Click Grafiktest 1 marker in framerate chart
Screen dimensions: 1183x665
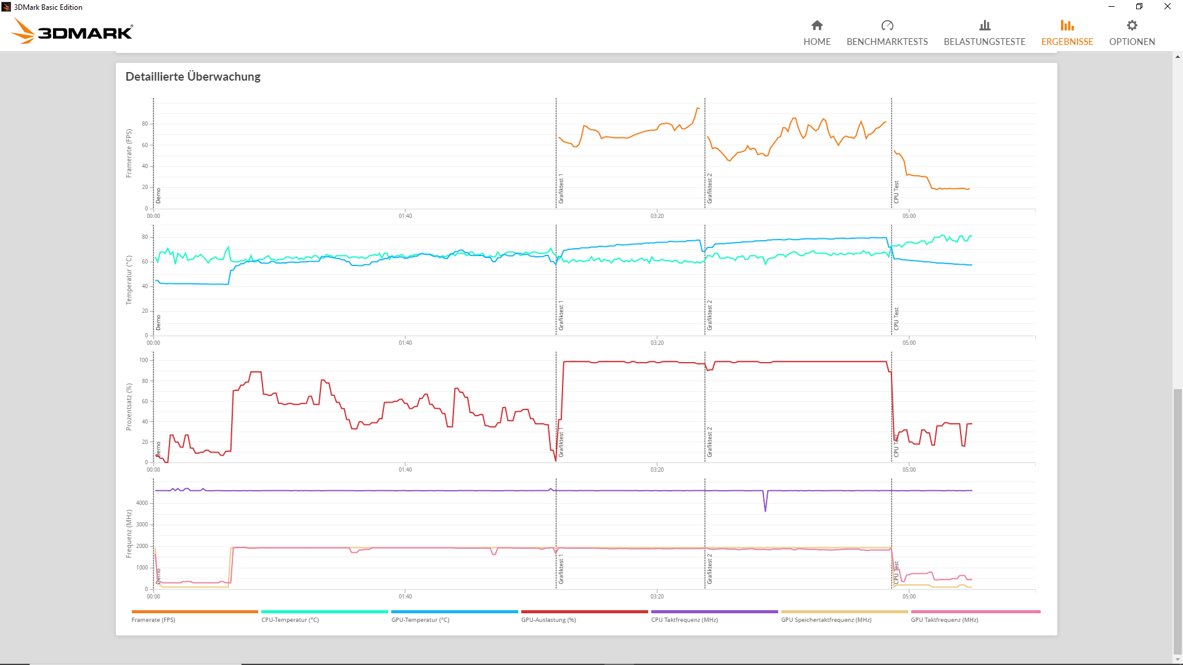click(x=561, y=188)
